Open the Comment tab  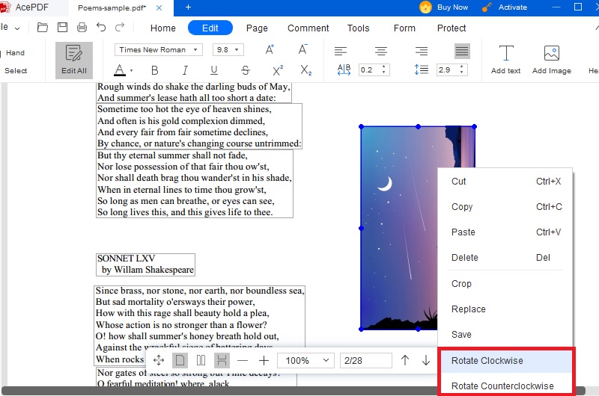(308, 28)
